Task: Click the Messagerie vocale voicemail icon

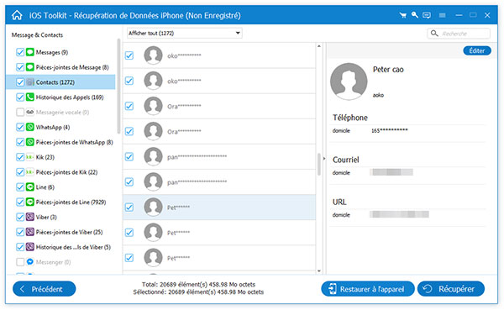Action: [30, 112]
